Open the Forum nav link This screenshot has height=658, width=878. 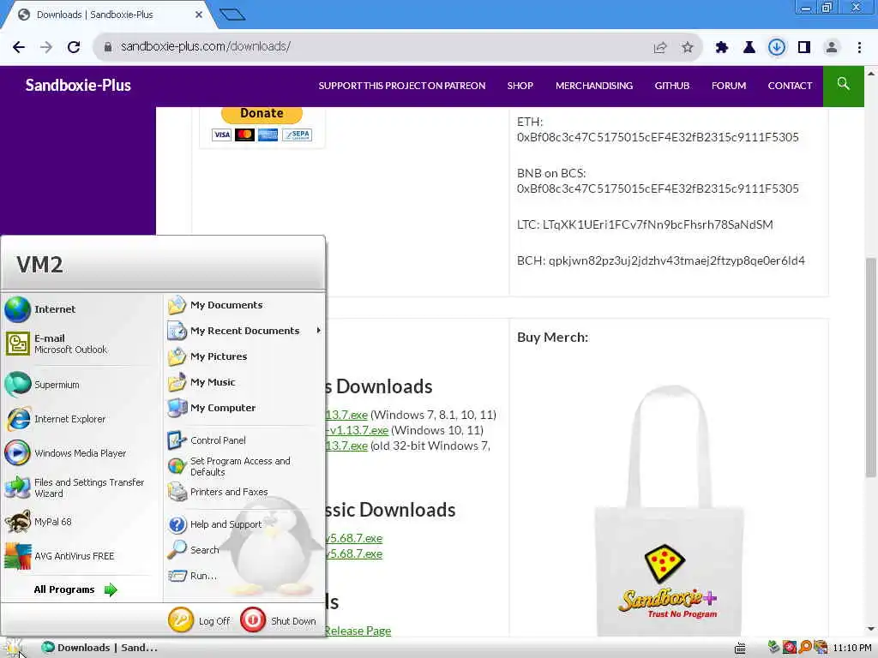point(729,86)
